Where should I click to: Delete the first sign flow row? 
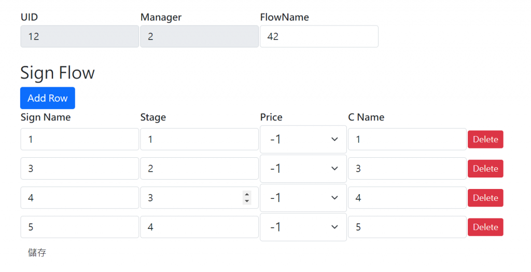point(485,139)
